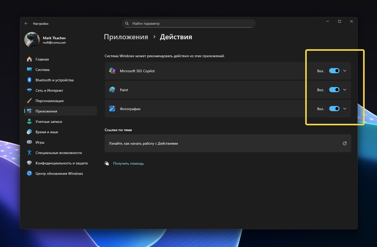Click the Получить помощь link
This screenshot has height=247, width=377.
tap(129, 164)
